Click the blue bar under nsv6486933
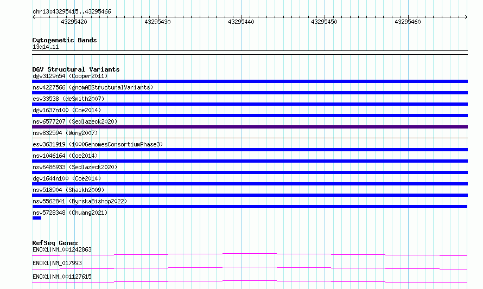Viewport: 483px width, 289px height. click(250, 172)
